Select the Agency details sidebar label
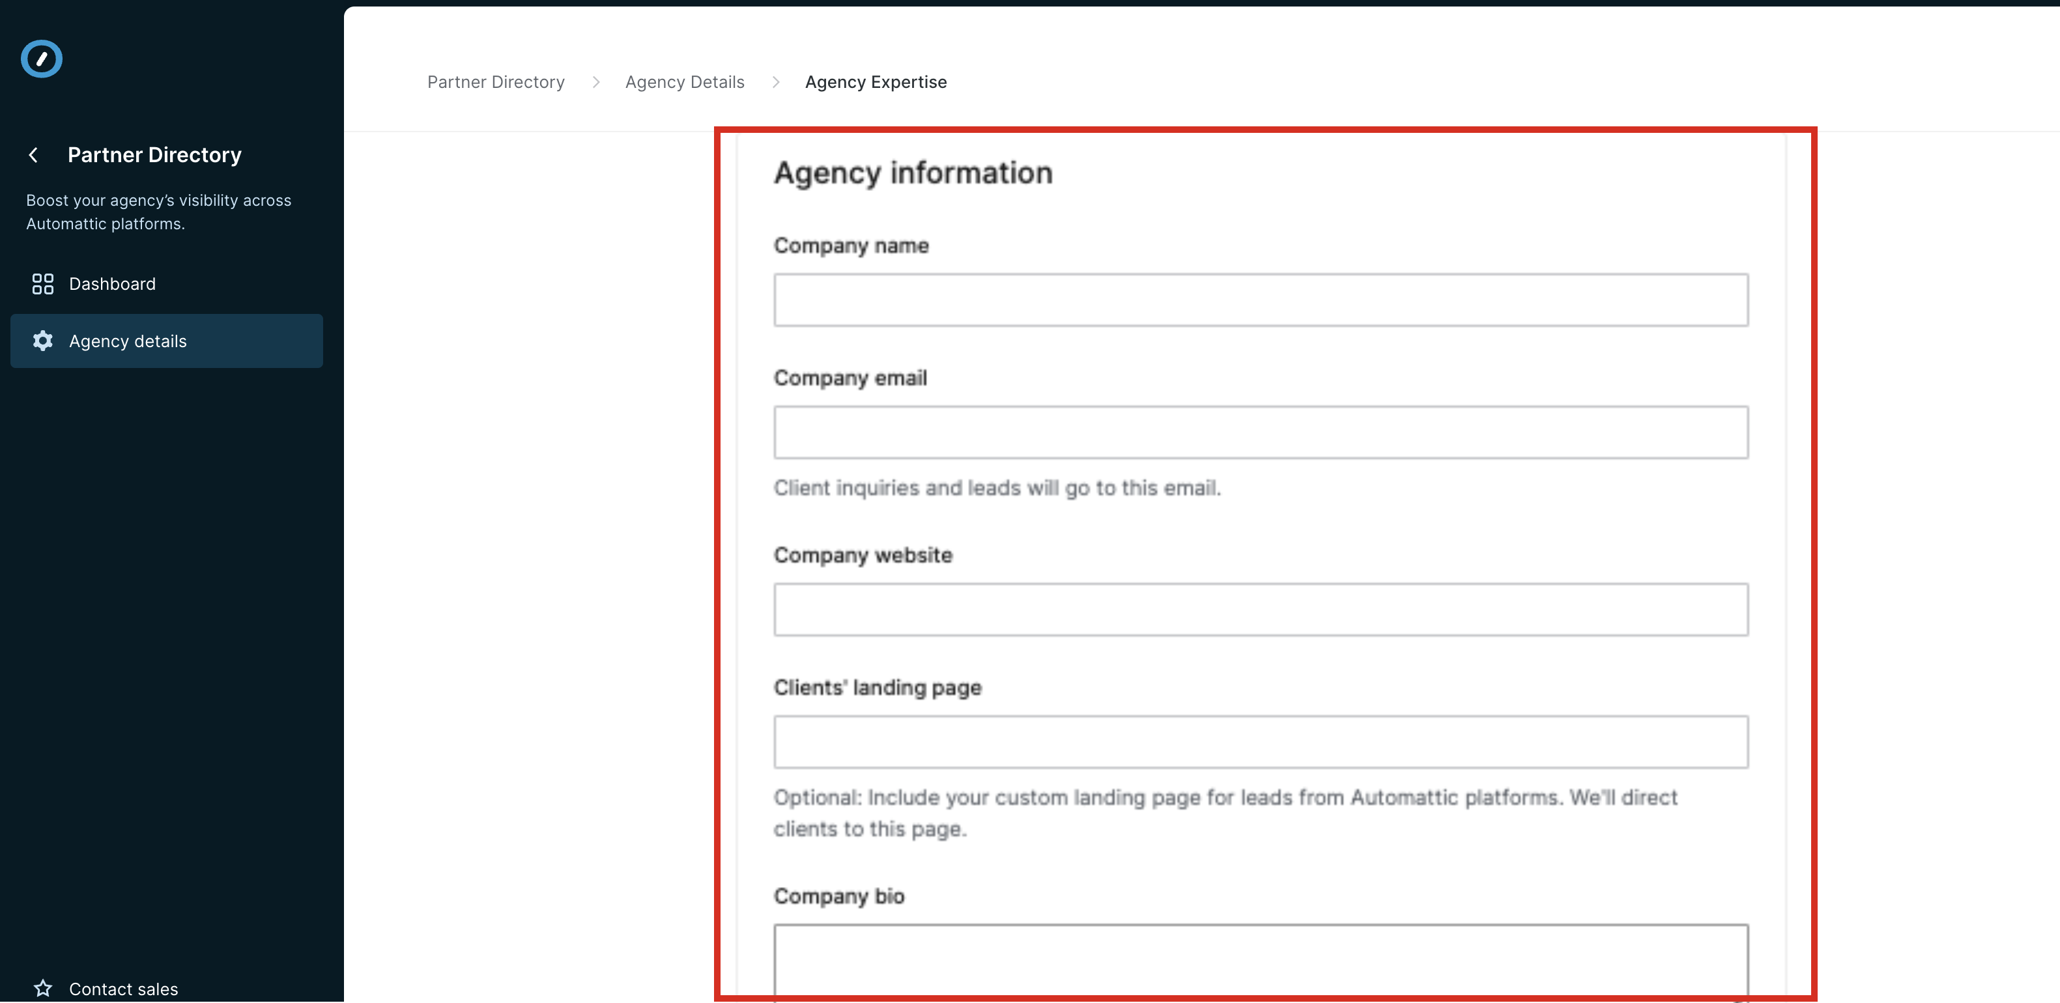Image resolution: width=2060 pixels, height=1003 pixels. tap(128, 341)
